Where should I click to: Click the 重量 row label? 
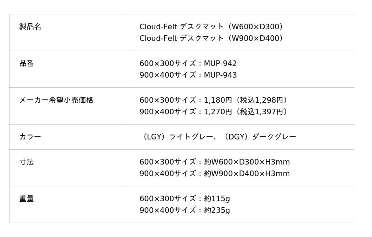27,198
